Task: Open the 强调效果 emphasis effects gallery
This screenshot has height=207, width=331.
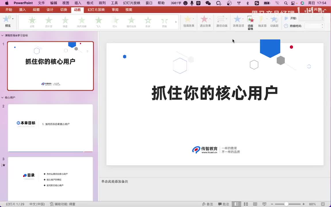Action: (189, 22)
